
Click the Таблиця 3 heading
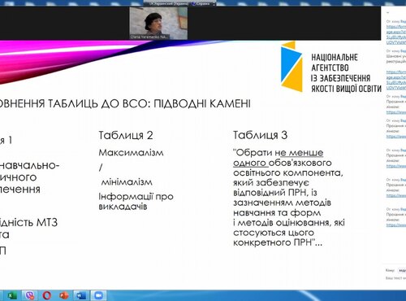click(x=261, y=135)
